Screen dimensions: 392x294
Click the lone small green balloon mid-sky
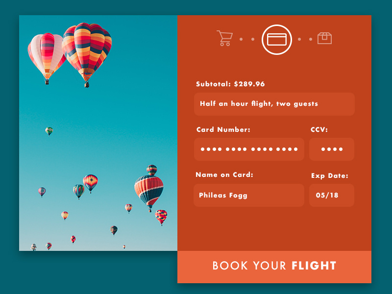(49, 131)
